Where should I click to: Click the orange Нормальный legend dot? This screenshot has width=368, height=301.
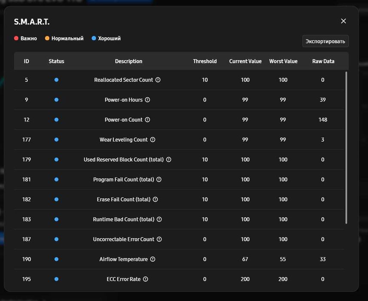pos(47,38)
